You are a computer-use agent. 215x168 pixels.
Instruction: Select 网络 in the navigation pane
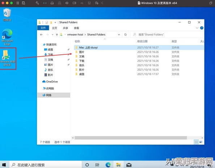click(54, 95)
